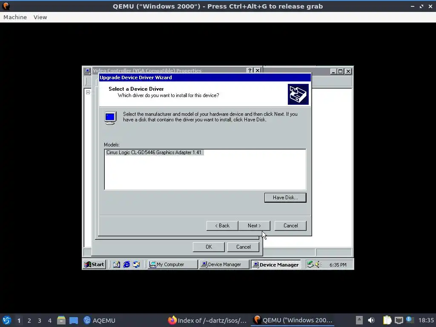This screenshot has width=436, height=327.
Task: Open the Windows 2000 Start menu
Action: coord(95,264)
